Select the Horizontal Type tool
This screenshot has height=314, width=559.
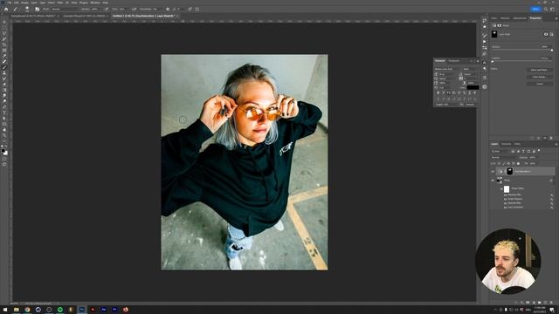click(x=4, y=113)
